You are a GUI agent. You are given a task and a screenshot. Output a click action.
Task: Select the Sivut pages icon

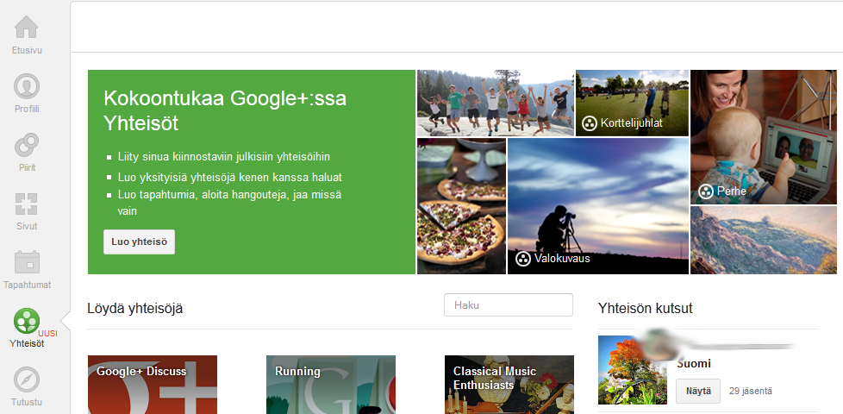(x=27, y=204)
